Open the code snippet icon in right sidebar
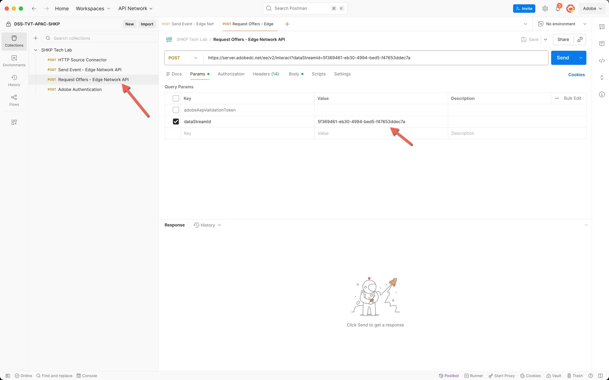The height and width of the screenshot is (380, 609). 602,61
